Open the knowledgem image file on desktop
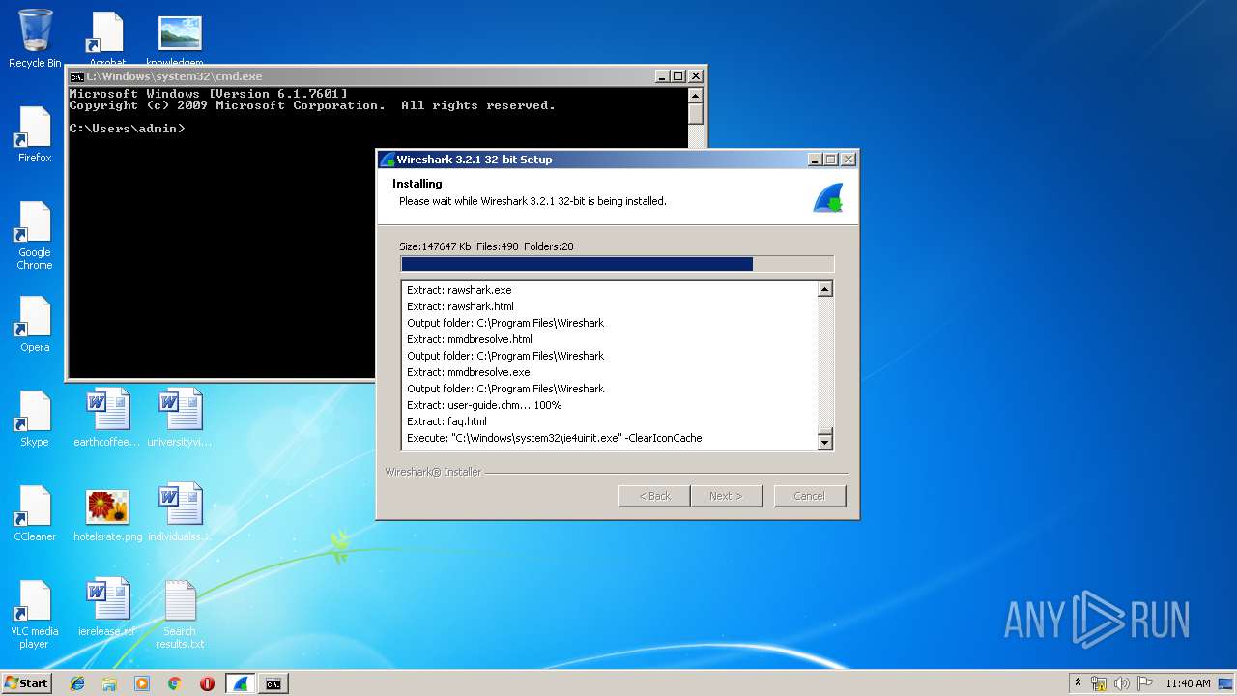This screenshot has width=1237, height=696. pos(180,39)
